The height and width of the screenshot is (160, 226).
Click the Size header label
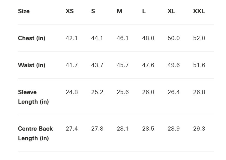(24, 11)
